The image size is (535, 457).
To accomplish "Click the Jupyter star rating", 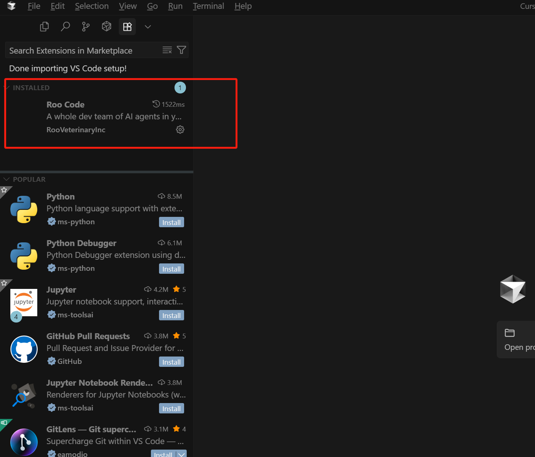I will pyautogui.click(x=179, y=289).
